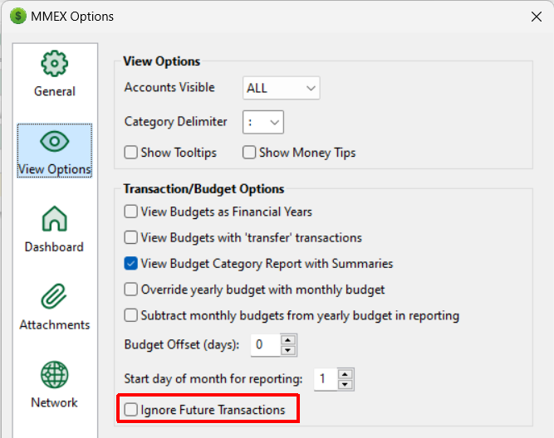Enable Subtract monthly budgets from yearly budget
Viewport: 554px width, 438px height.
point(131,315)
